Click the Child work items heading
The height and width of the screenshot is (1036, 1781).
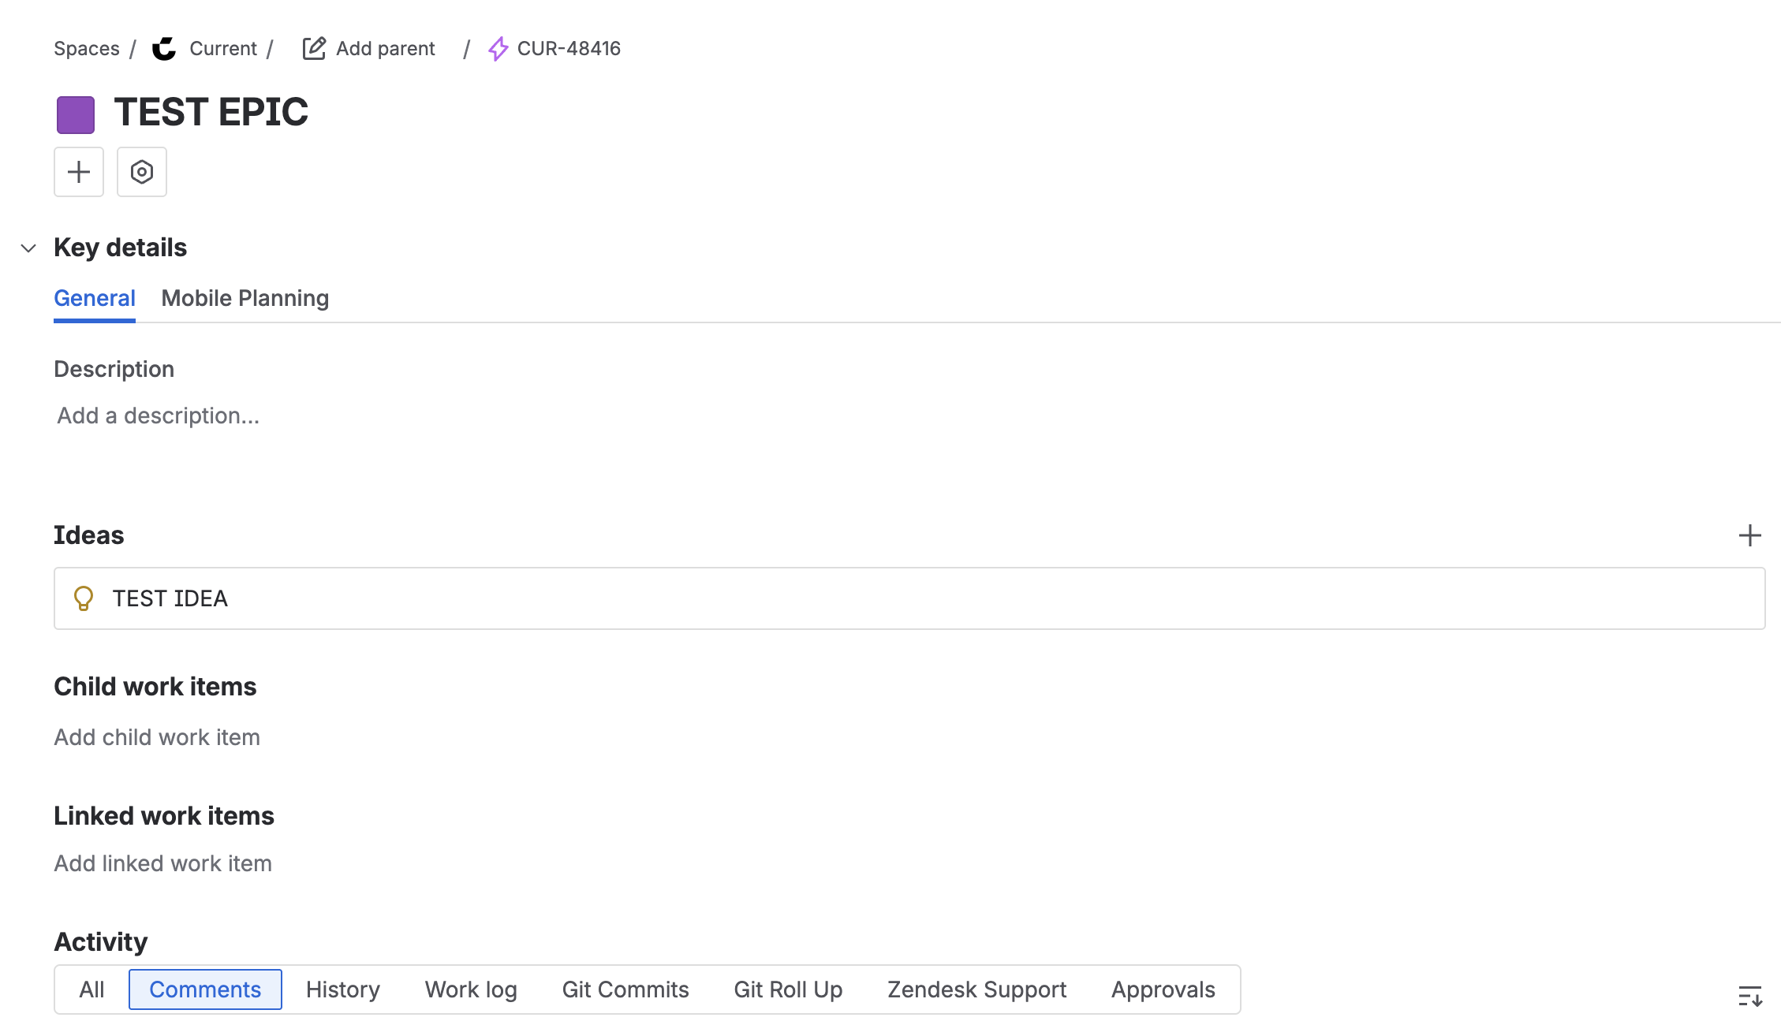pos(155,687)
